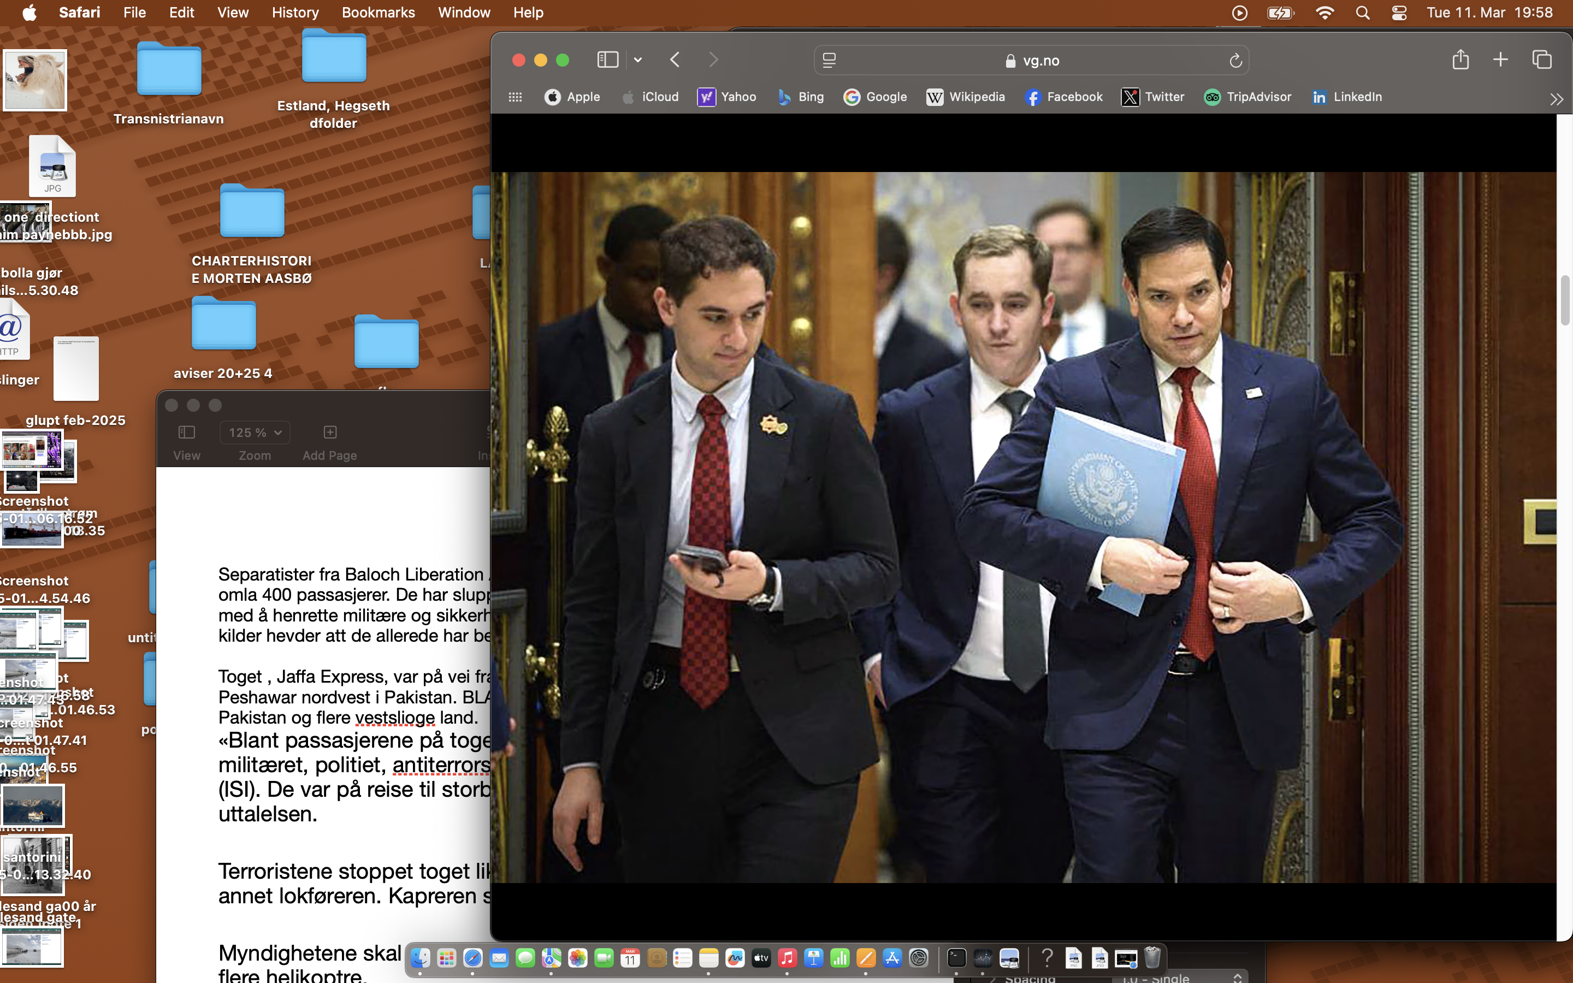Image resolution: width=1573 pixels, height=983 pixels.
Task: Open the page reader menu icon in the address bar
Action: (x=829, y=61)
